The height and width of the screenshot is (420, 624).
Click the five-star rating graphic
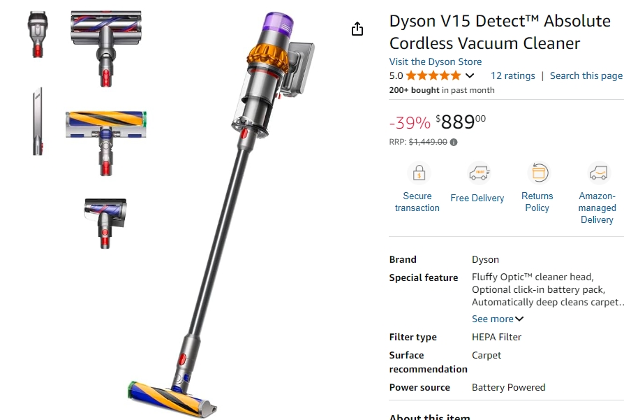[x=433, y=75]
